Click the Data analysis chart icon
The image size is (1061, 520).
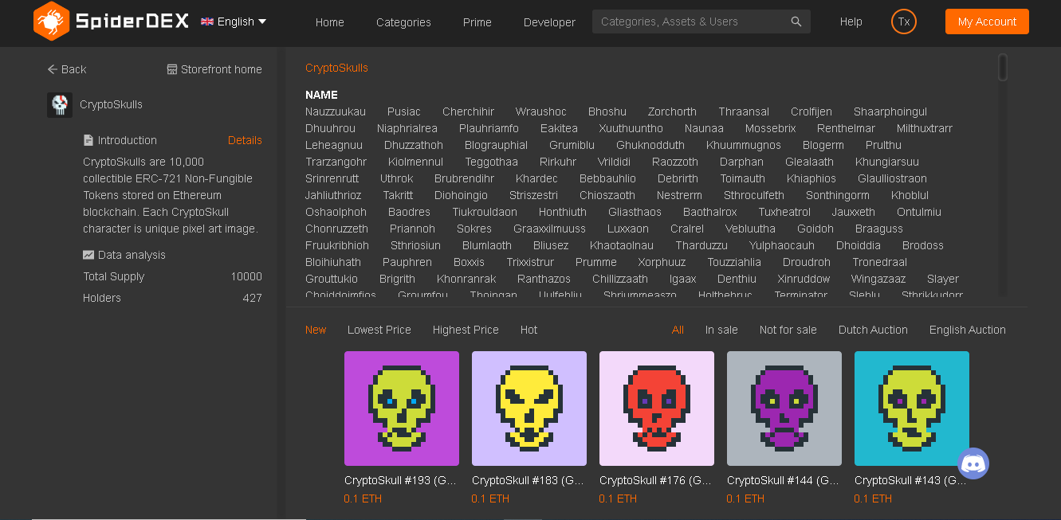pyautogui.click(x=88, y=255)
